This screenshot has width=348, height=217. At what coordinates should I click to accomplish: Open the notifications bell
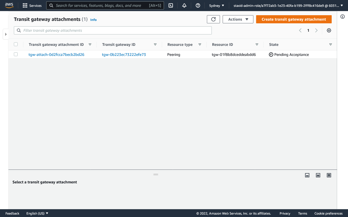184,5
